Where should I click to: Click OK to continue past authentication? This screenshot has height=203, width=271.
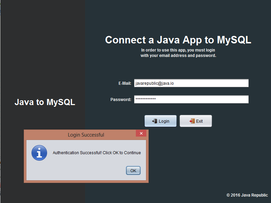(133, 170)
